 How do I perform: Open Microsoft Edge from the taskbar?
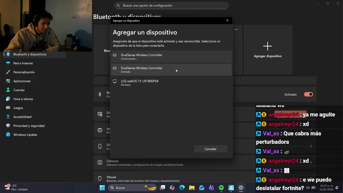coord(182,188)
